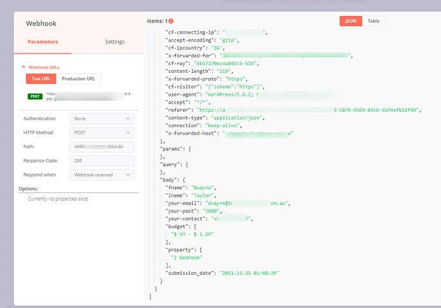Image resolution: width=441 pixels, height=308 pixels.
Task: Click the Response Code field
Action: pos(102,161)
